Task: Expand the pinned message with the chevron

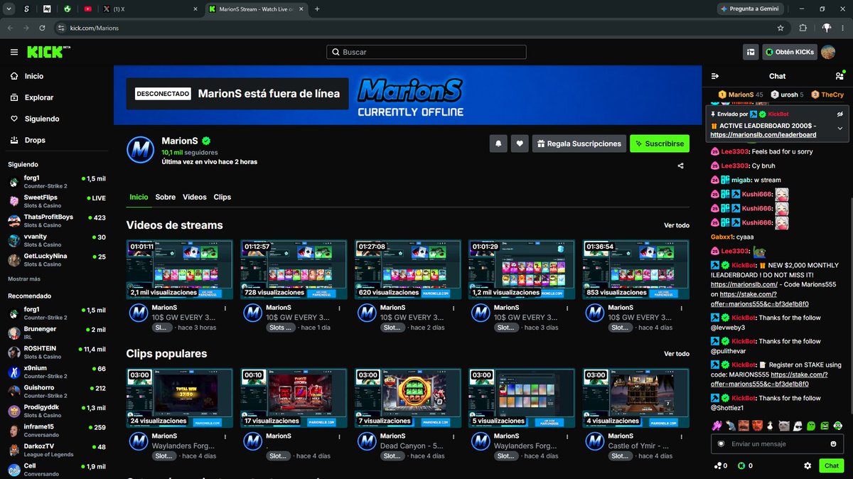Action: point(839,128)
